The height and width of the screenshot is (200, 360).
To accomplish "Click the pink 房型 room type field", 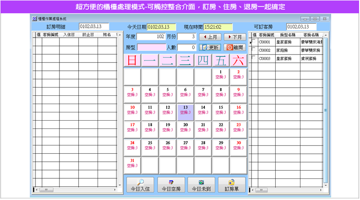I will [x=152, y=47].
